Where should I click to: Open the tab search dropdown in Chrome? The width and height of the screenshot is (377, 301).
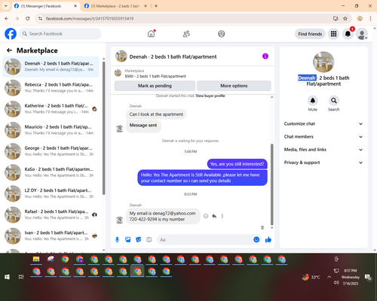[x=6, y=6]
